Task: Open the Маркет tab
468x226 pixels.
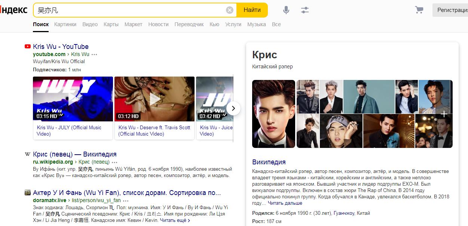Action: coord(134,24)
